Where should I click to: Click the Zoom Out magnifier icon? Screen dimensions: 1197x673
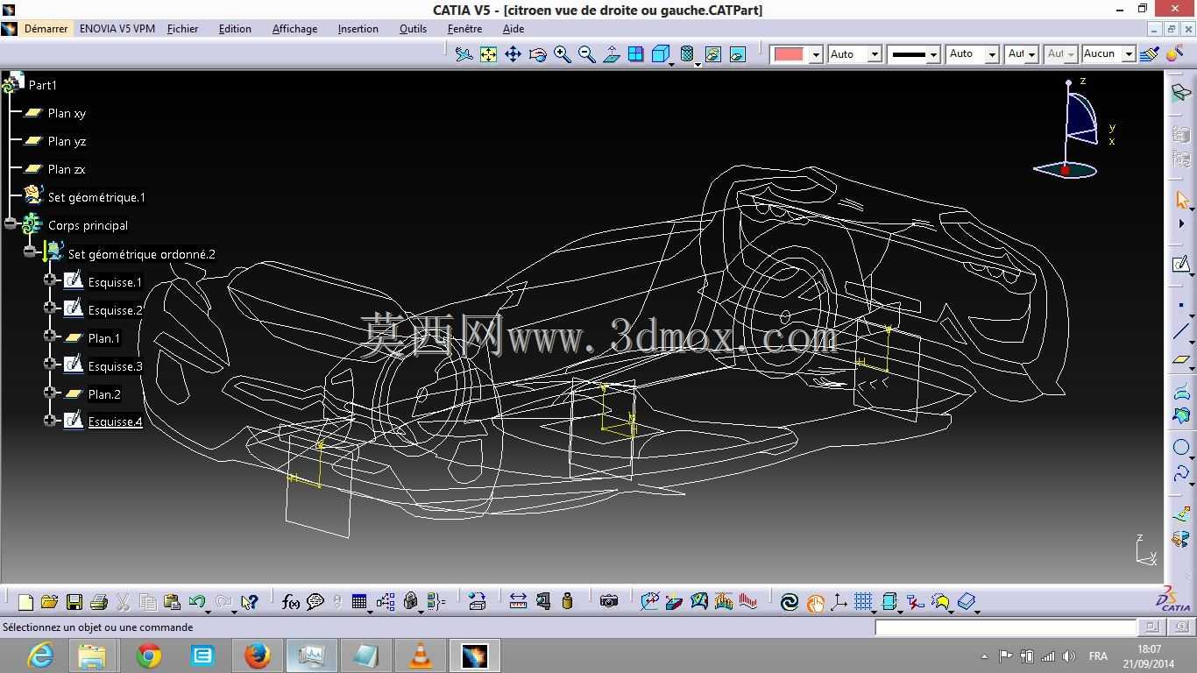[587, 54]
